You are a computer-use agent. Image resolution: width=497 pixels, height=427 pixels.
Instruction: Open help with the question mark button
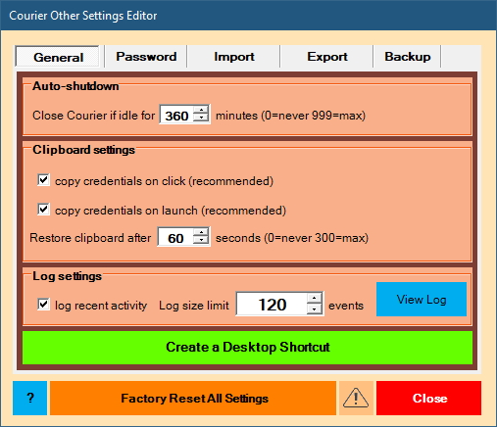pyautogui.click(x=30, y=398)
